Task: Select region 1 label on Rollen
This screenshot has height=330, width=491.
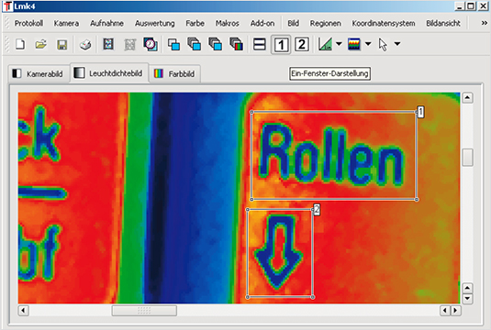Action: pos(420,112)
